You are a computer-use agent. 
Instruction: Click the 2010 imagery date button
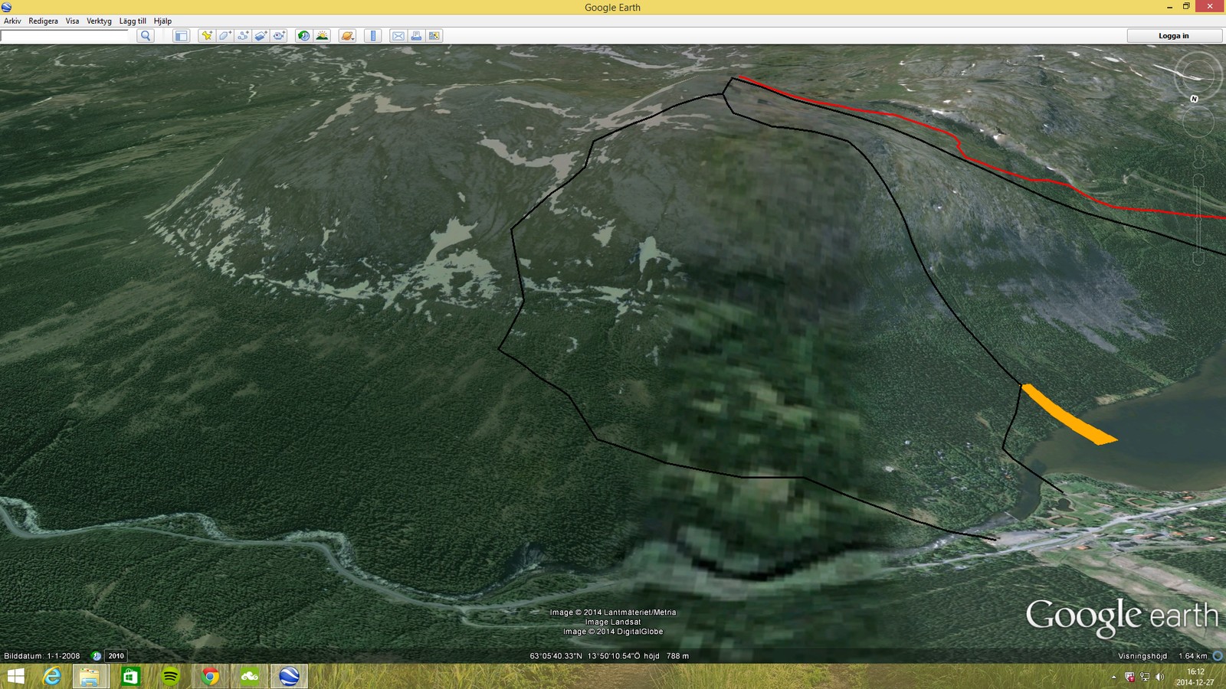point(116,656)
